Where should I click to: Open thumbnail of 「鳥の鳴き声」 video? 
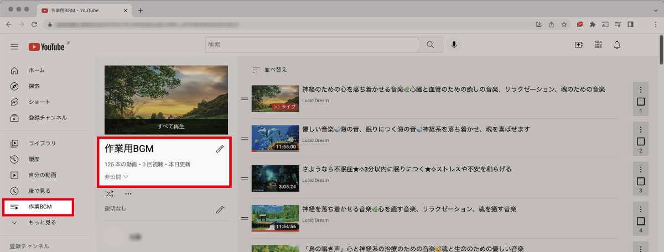click(x=276, y=249)
